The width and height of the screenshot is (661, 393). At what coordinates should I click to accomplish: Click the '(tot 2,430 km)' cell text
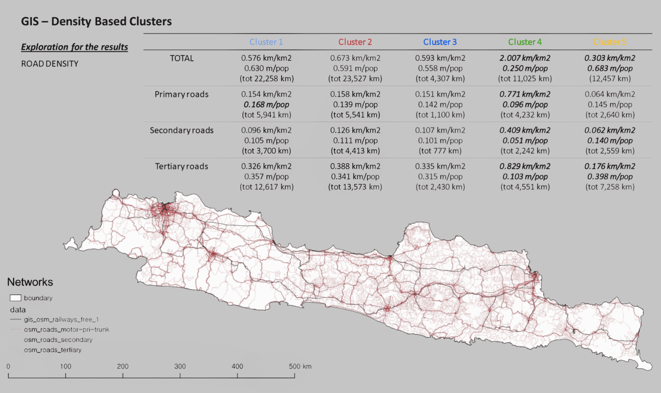[440, 187]
